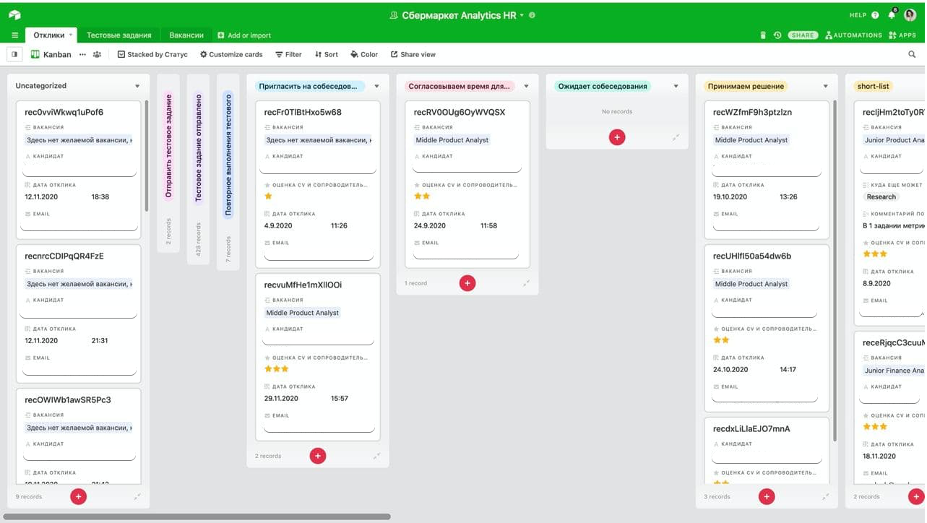Open the Color settings for cards

pyautogui.click(x=364, y=54)
